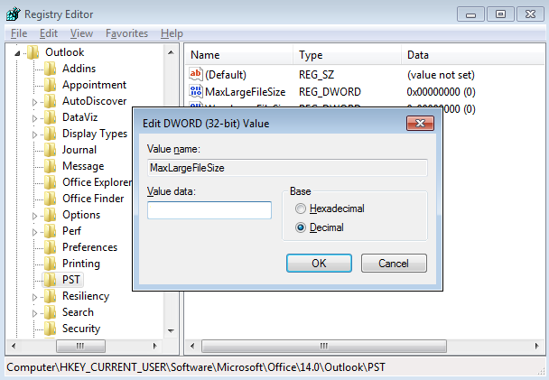
Task: Click tree pane scroll right arrow
Action: [155, 346]
